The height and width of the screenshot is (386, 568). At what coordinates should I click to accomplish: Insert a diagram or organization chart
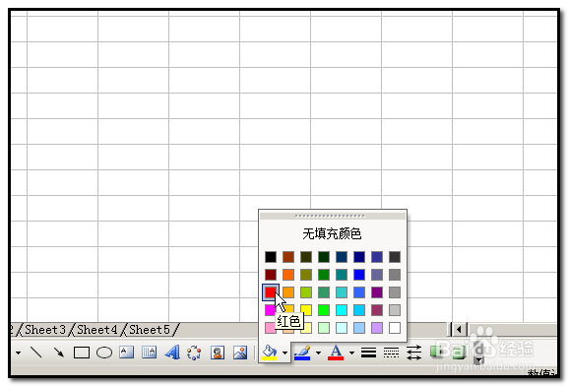click(x=194, y=353)
